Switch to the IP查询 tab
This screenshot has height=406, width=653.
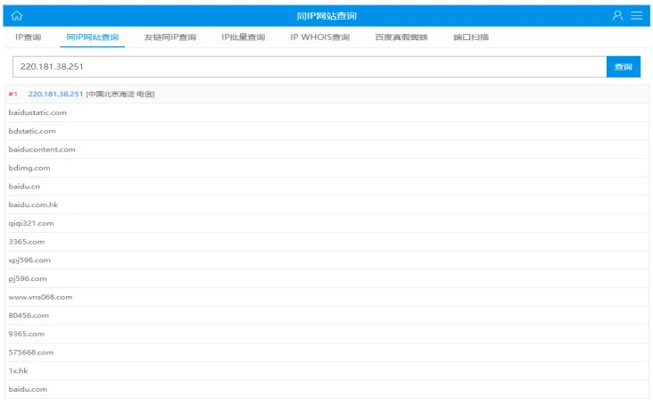29,37
